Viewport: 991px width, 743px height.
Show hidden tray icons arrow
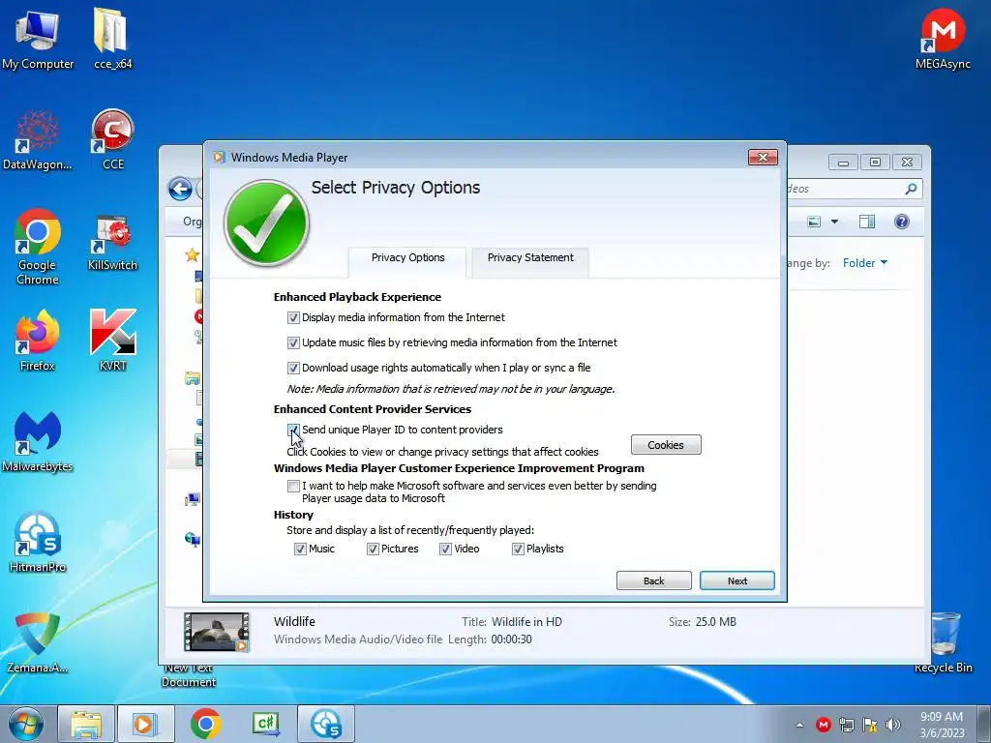click(799, 726)
